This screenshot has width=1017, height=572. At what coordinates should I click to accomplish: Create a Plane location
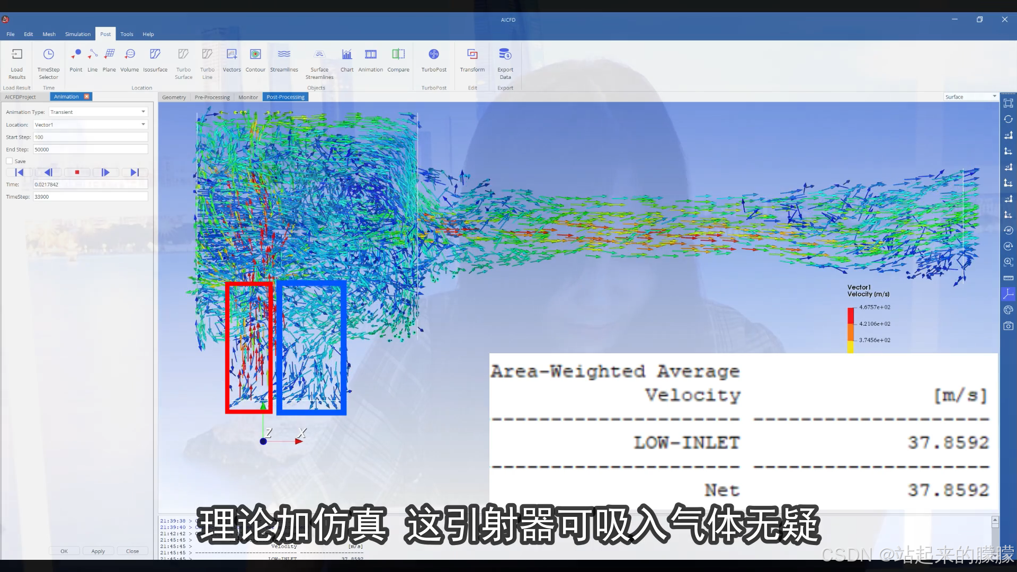(x=109, y=55)
